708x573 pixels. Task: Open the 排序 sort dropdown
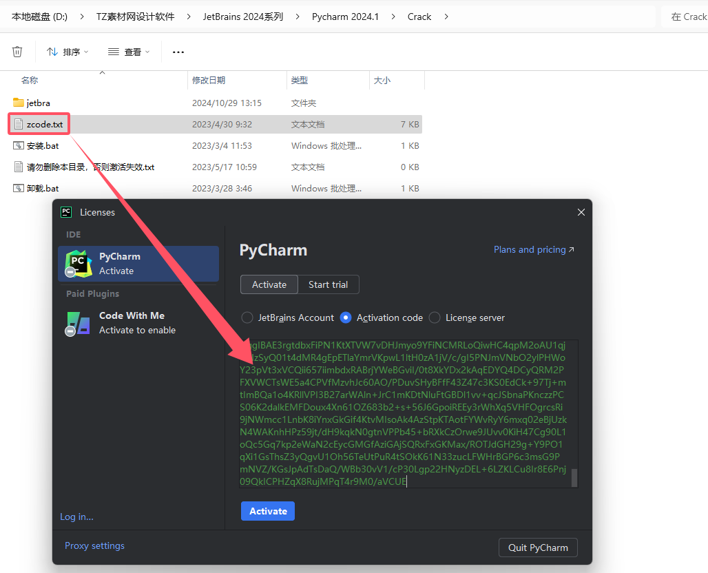[67, 52]
